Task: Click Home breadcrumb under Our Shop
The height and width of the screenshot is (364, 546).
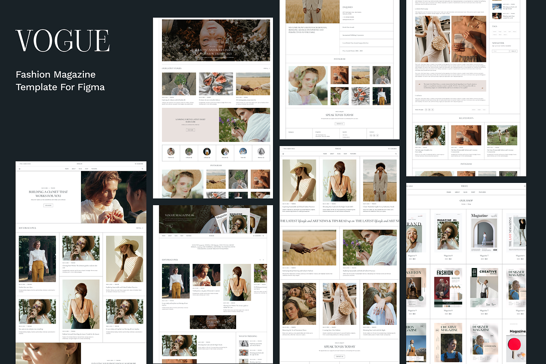Action: point(463,204)
